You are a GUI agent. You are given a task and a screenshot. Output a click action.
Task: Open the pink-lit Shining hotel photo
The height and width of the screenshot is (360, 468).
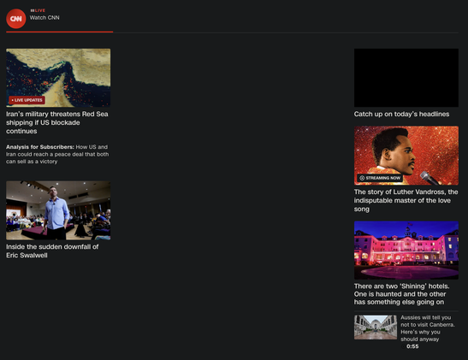pyautogui.click(x=406, y=251)
